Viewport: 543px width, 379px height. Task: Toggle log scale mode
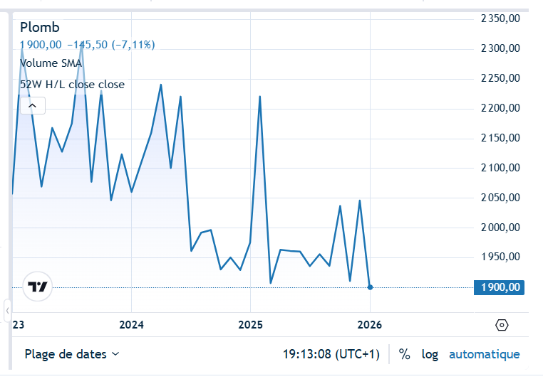(x=430, y=354)
